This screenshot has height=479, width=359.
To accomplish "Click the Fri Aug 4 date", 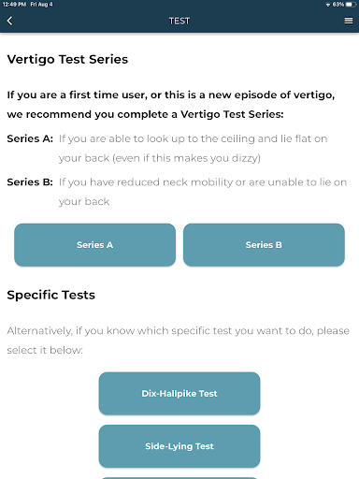I will pos(41,5).
